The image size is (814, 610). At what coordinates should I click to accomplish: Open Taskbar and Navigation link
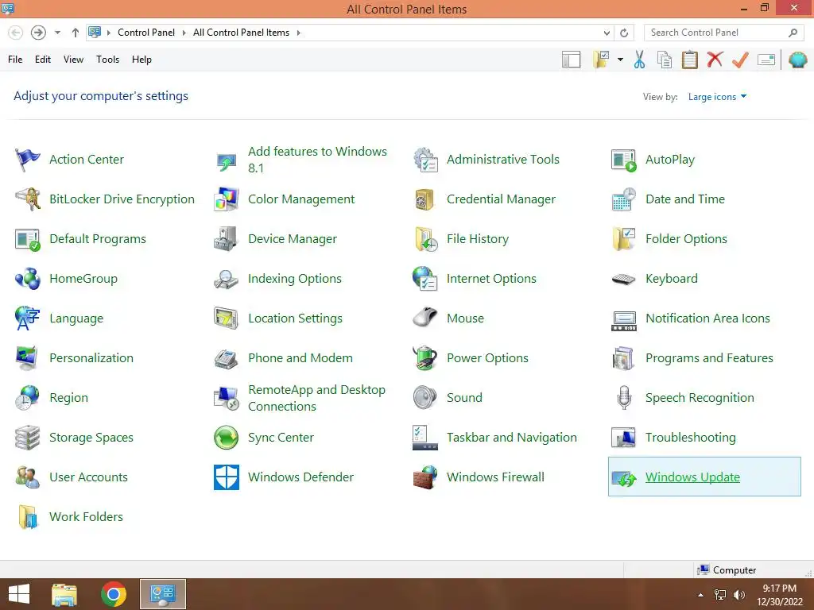tap(511, 438)
